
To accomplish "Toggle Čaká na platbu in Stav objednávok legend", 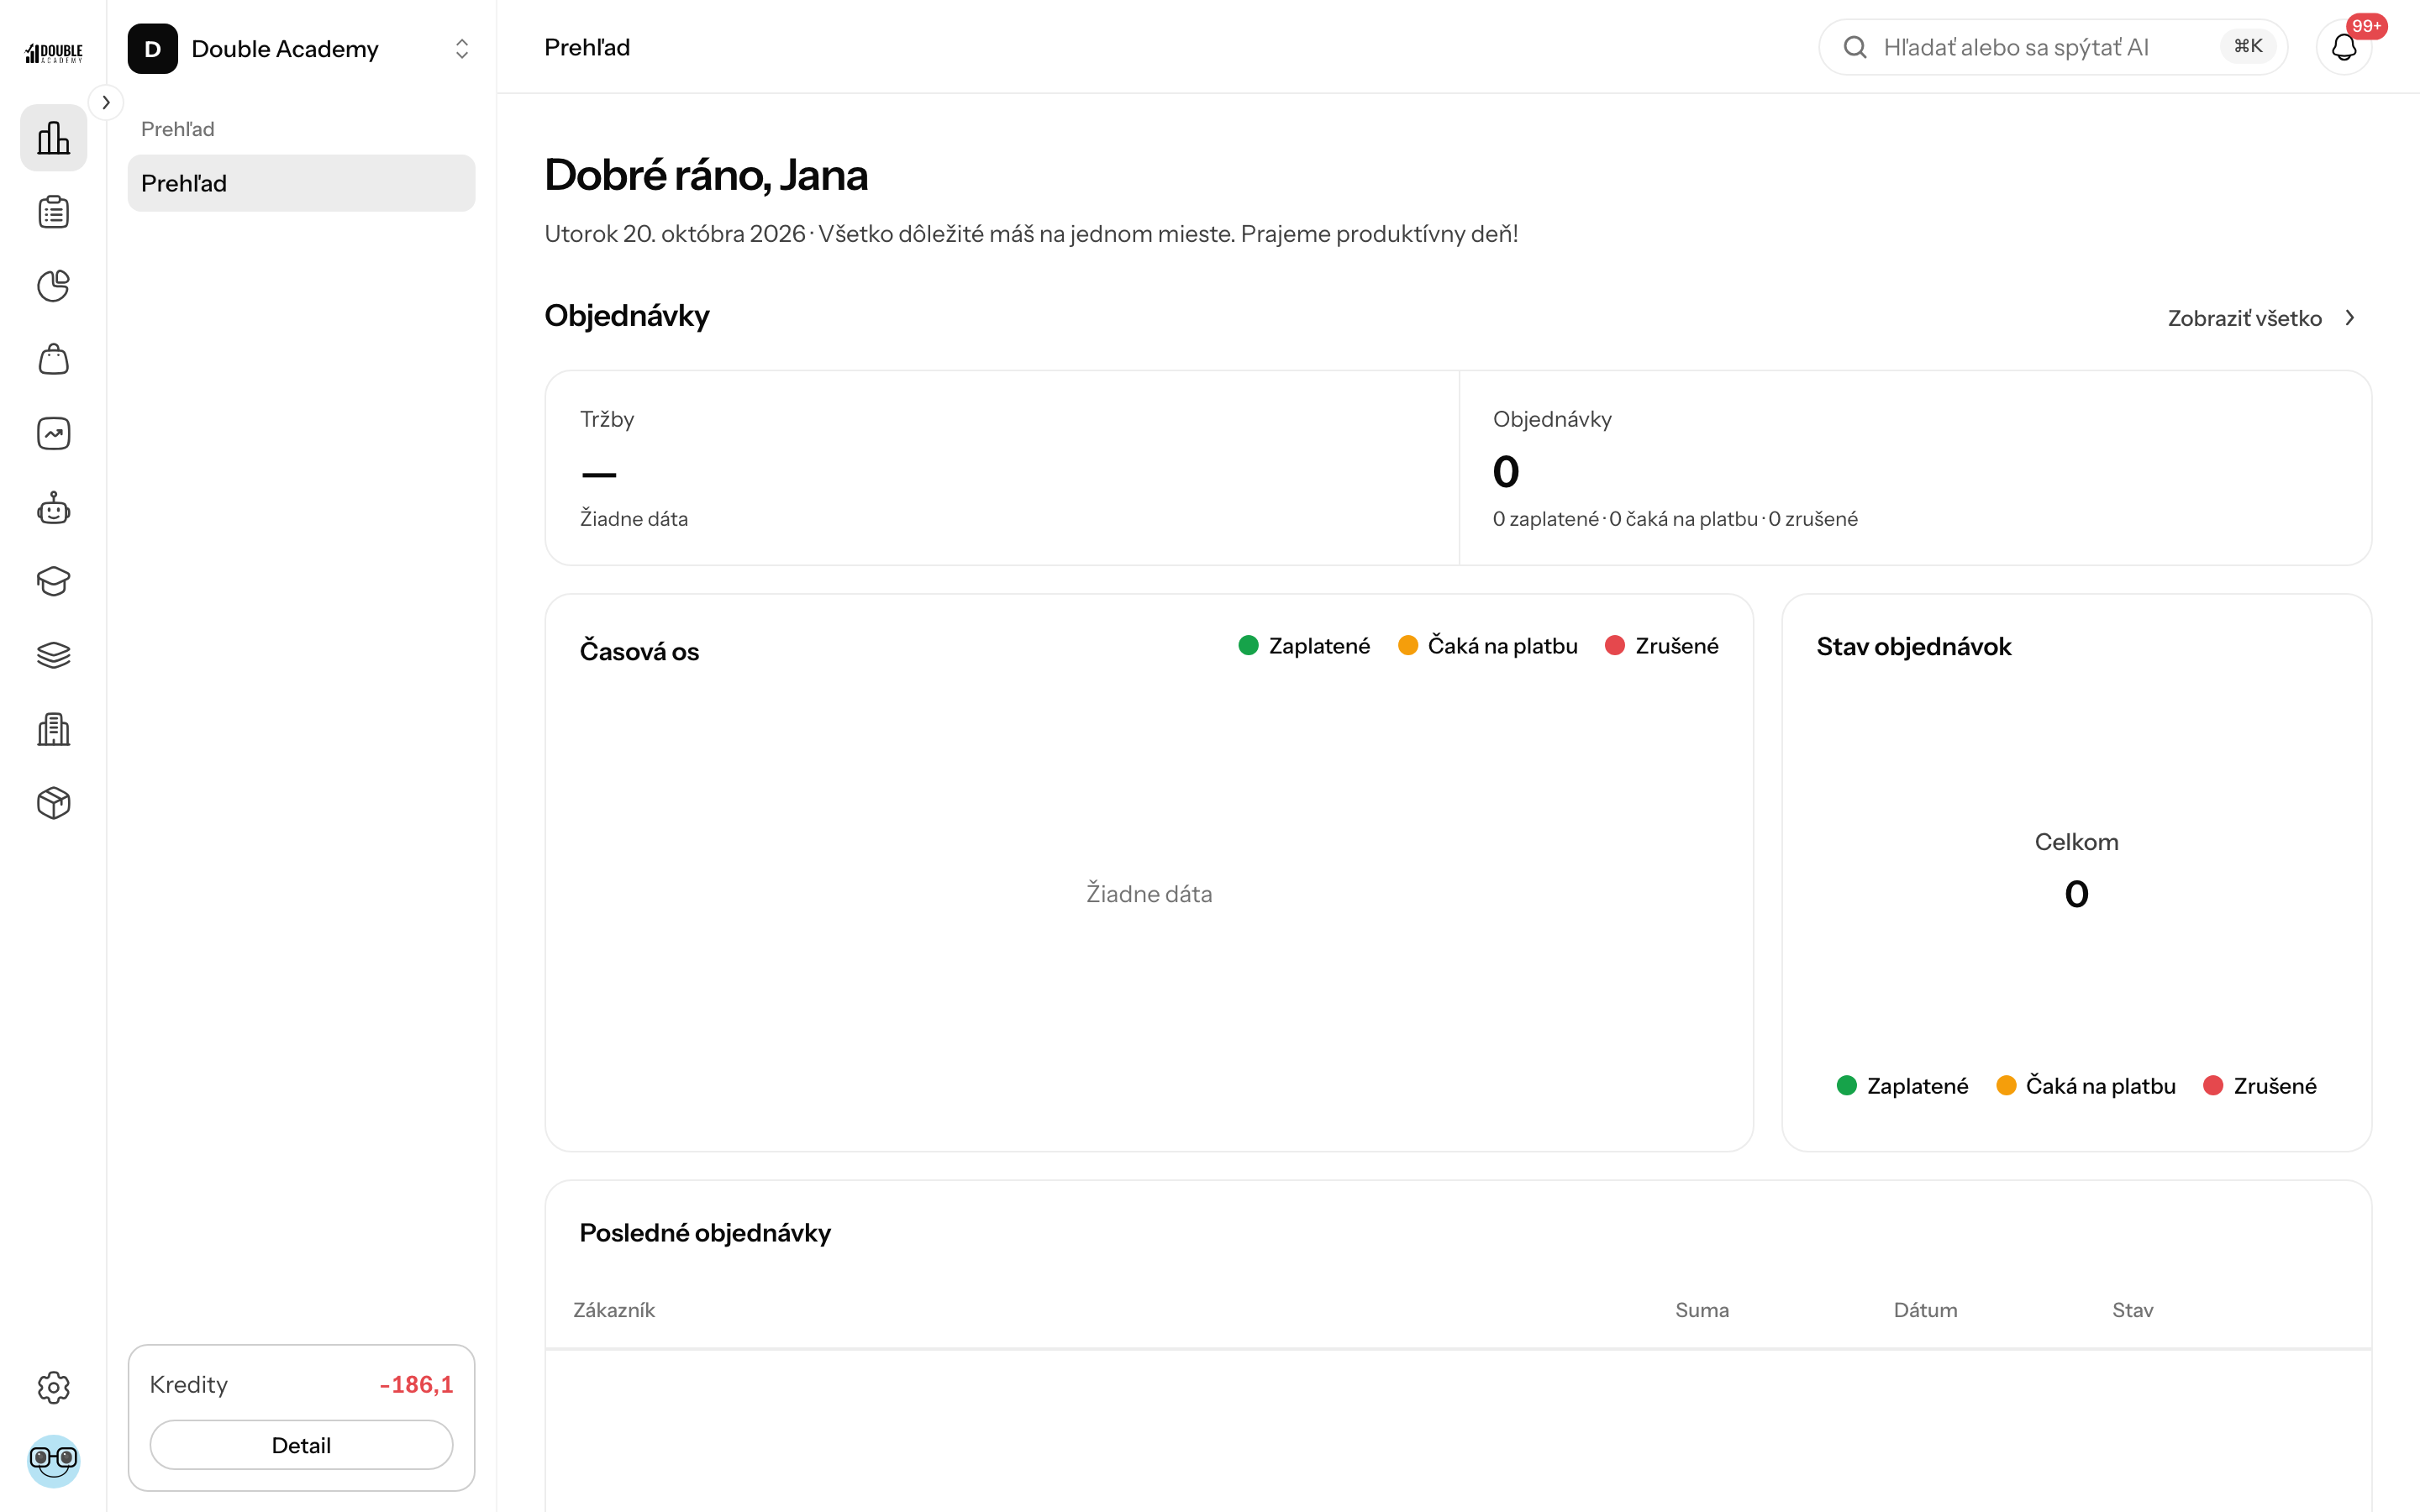I will (x=2086, y=1086).
